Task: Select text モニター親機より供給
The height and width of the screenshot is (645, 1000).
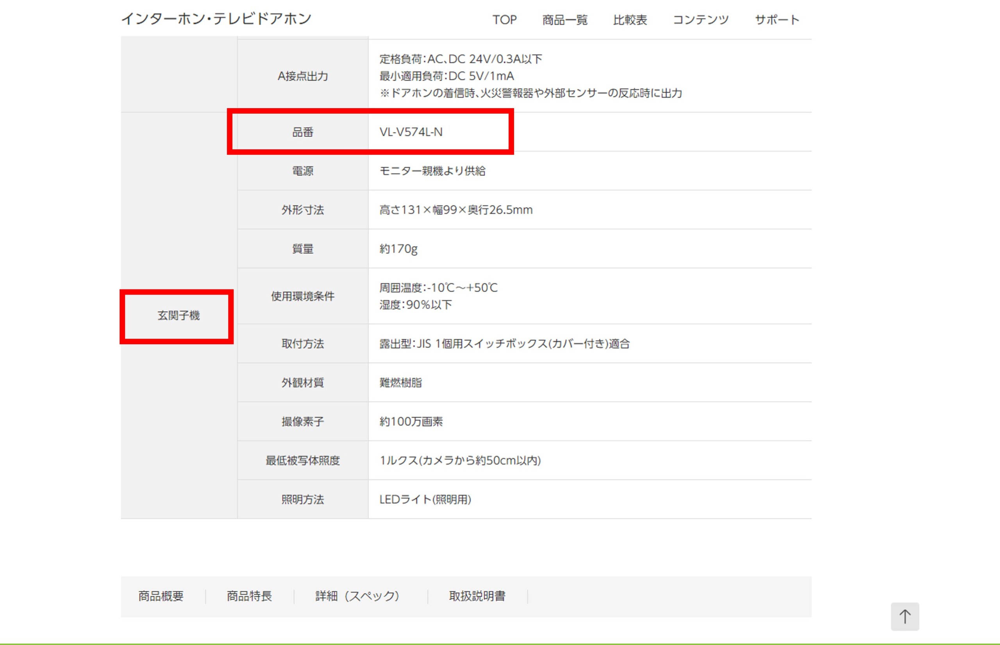Action: pyautogui.click(x=432, y=171)
